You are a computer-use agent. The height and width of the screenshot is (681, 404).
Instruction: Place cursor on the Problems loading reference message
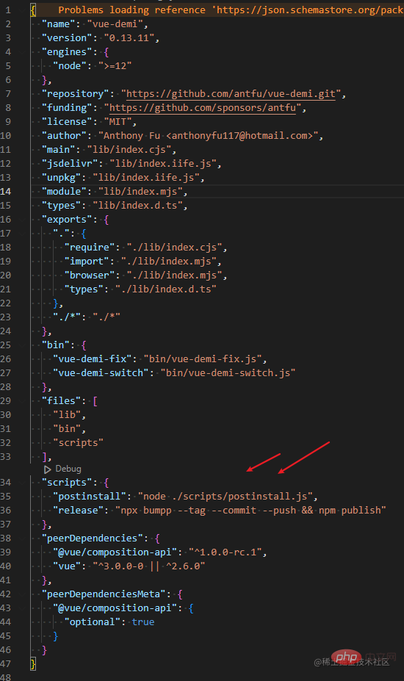click(x=231, y=10)
